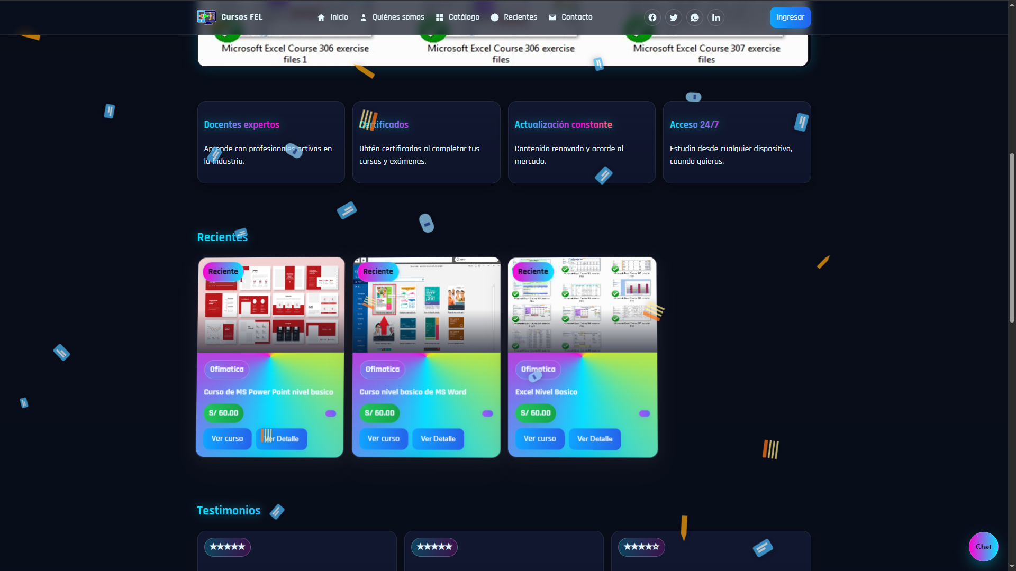Click the Facebook social icon
The image size is (1016, 571).
[652, 17]
